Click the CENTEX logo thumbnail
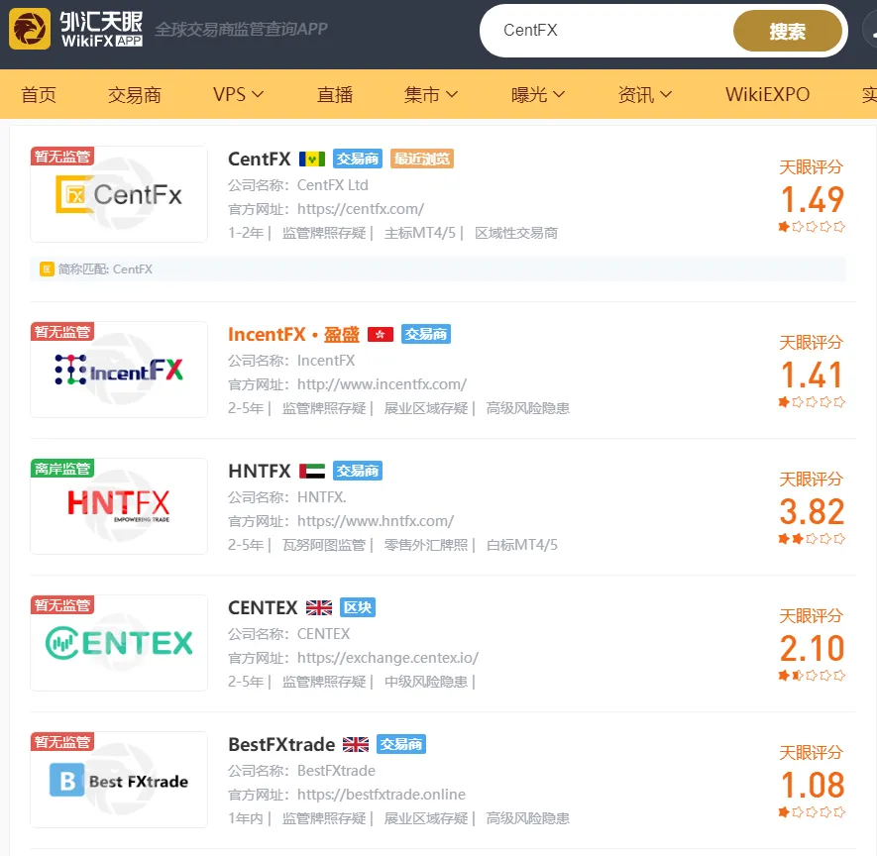The height and width of the screenshot is (856, 877). coord(119,643)
